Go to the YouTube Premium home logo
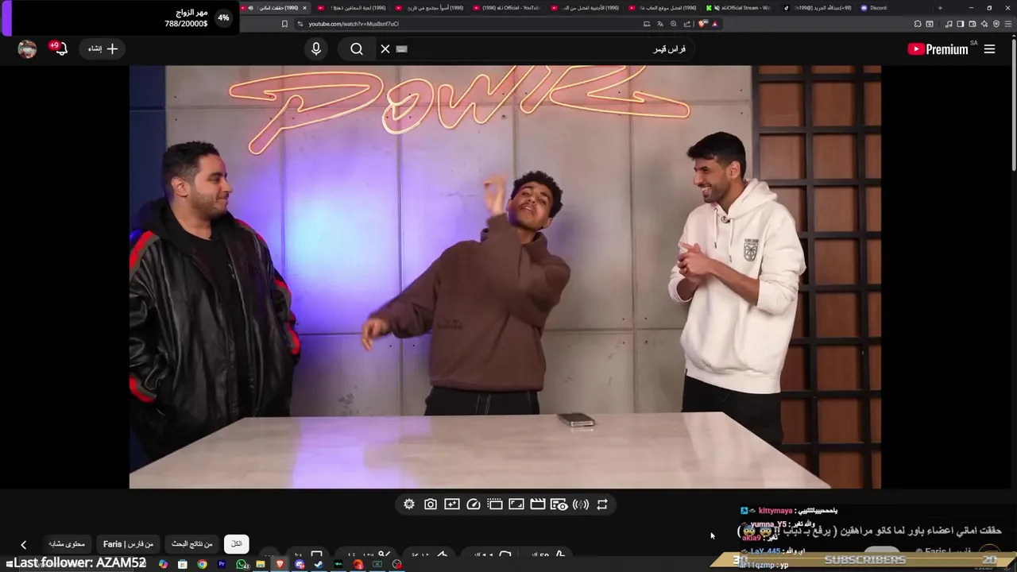Image resolution: width=1017 pixels, height=572 pixels. point(938,49)
